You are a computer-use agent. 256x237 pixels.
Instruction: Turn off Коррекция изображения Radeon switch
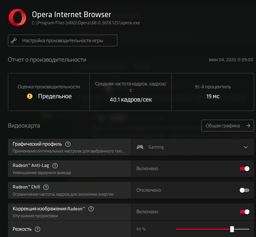[x=244, y=212]
